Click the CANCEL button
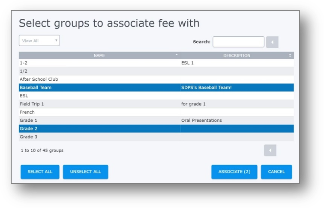This screenshot has height=208, width=324. (x=276, y=172)
